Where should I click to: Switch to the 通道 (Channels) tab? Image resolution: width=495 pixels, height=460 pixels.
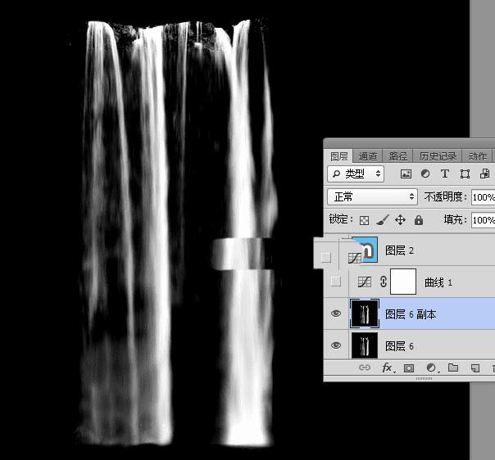[367, 156]
